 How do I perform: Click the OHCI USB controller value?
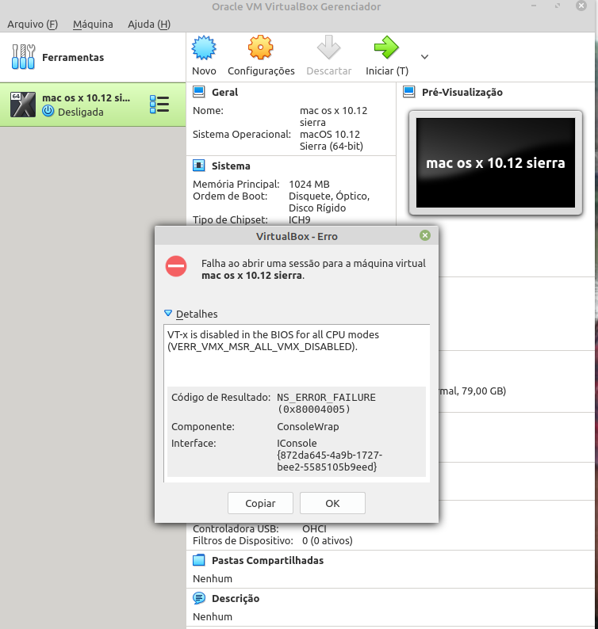tap(314, 528)
